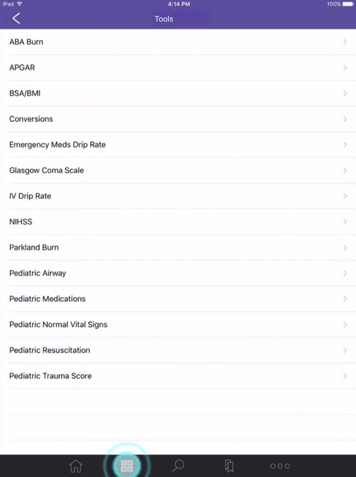Expand the Conversions row chevron

[345, 119]
